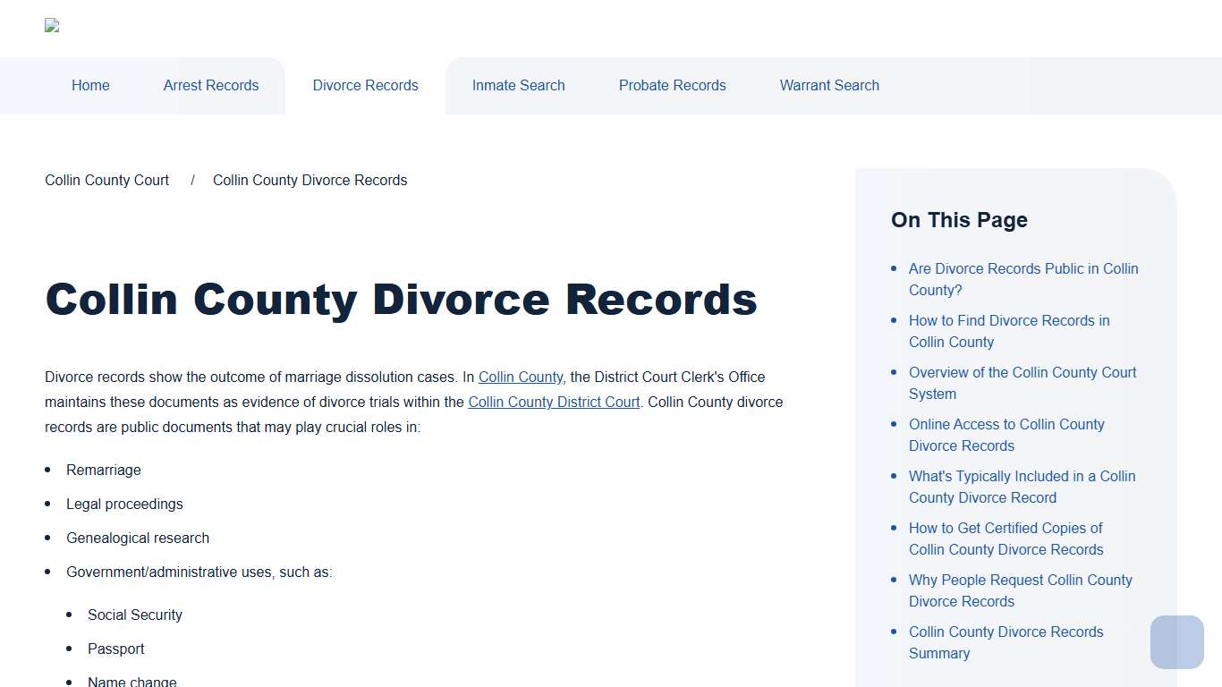
Task: Switch to the Arrest Records tab
Action: (210, 85)
